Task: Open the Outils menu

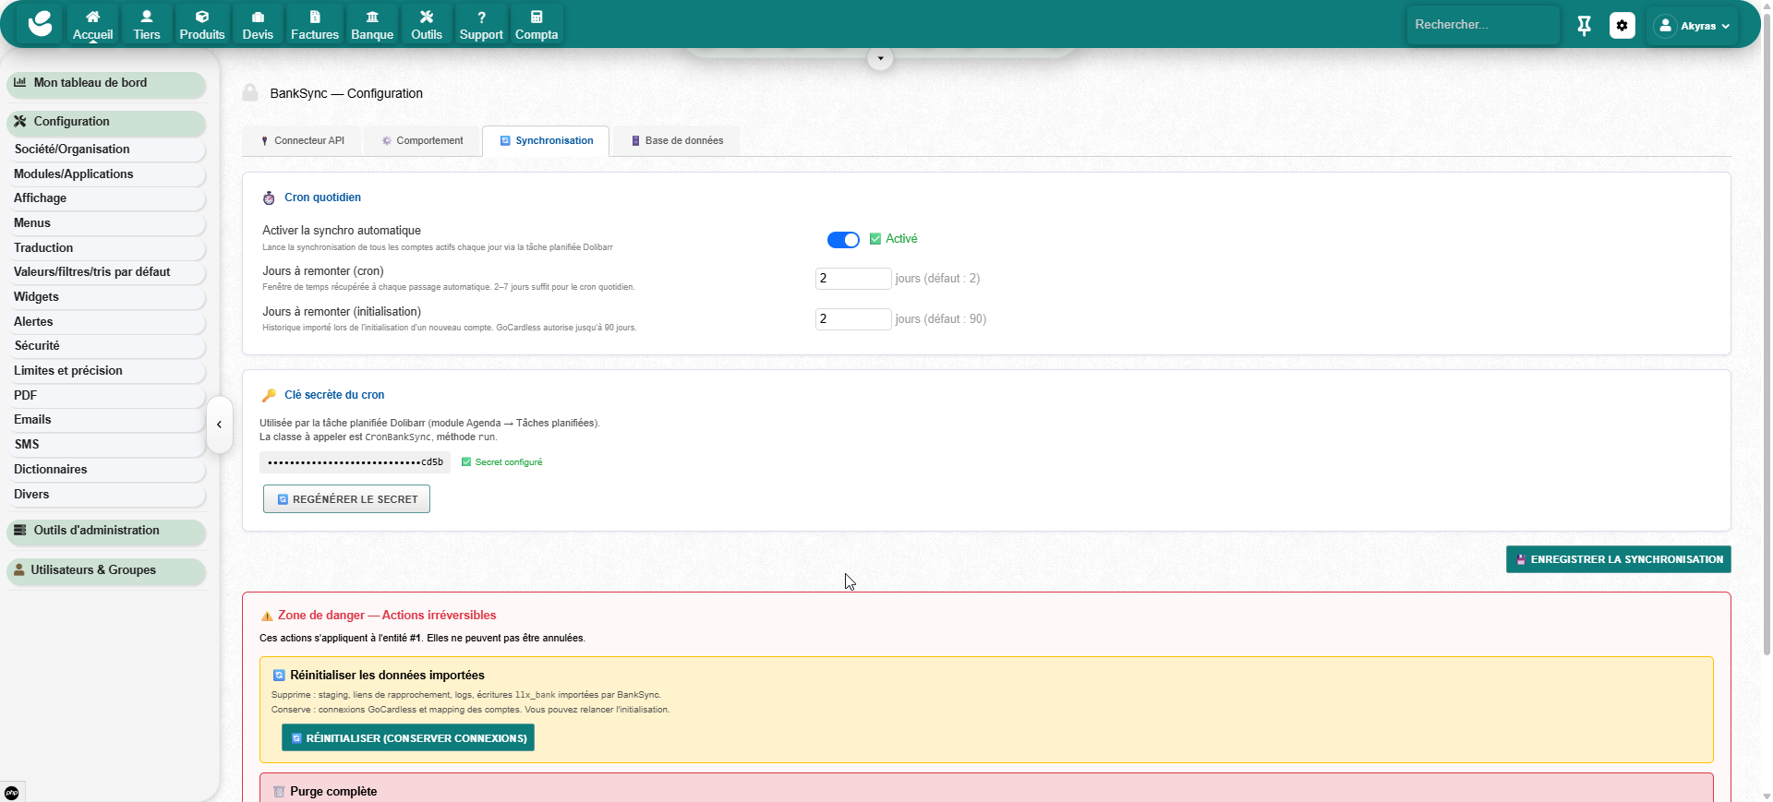Action: click(x=427, y=25)
